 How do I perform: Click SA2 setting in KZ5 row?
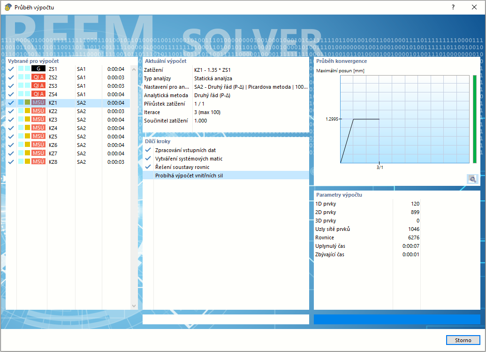tap(81, 137)
